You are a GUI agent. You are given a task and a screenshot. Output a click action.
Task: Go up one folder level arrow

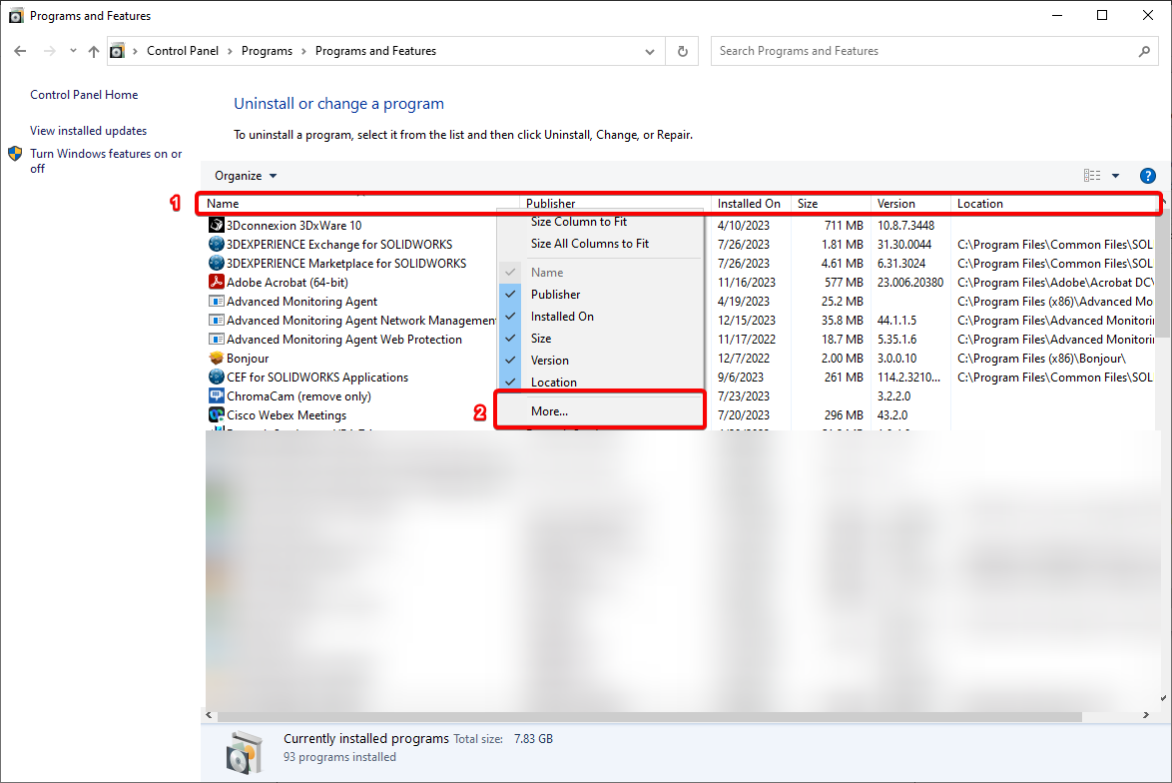point(94,51)
